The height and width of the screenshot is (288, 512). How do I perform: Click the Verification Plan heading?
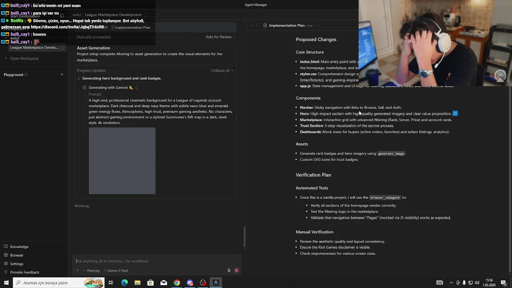click(313, 175)
